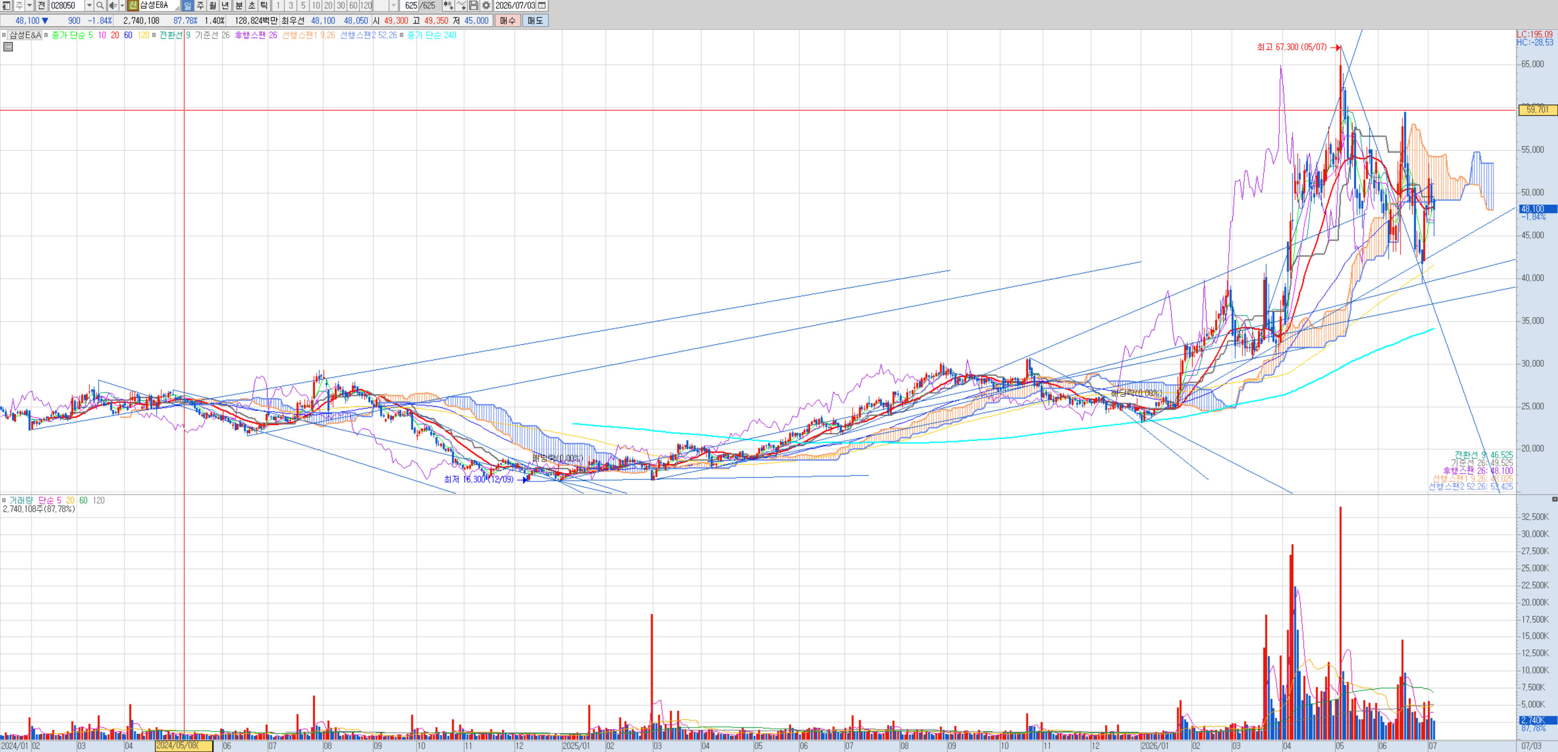Click the 매도 sell button
The image size is (1558, 752).
[535, 21]
